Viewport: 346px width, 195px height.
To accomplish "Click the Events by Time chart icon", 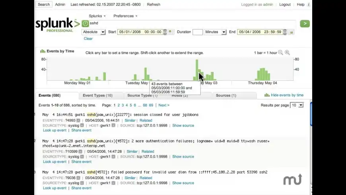I will point(43,51).
